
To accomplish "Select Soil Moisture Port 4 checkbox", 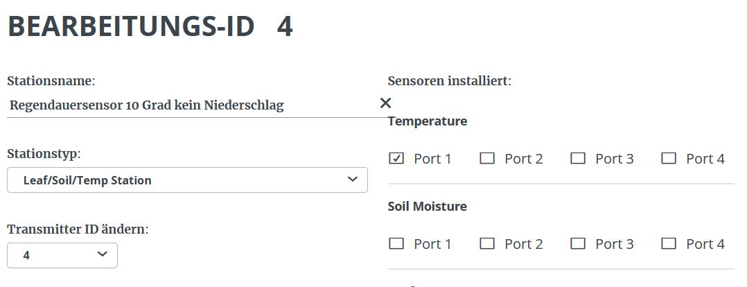I will pyautogui.click(x=669, y=244).
